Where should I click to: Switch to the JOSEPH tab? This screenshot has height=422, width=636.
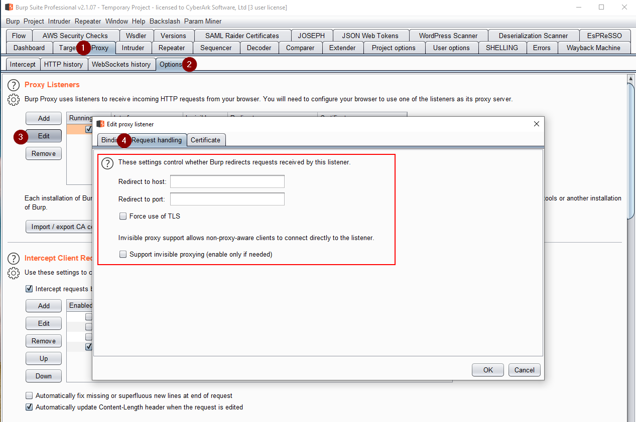(x=311, y=36)
